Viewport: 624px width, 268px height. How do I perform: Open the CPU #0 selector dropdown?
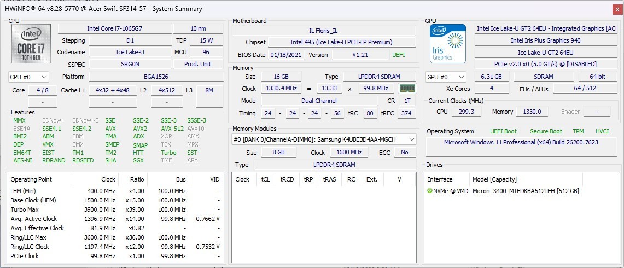pos(28,77)
